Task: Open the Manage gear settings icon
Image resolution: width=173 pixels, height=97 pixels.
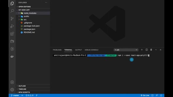Action: (x=12, y=90)
